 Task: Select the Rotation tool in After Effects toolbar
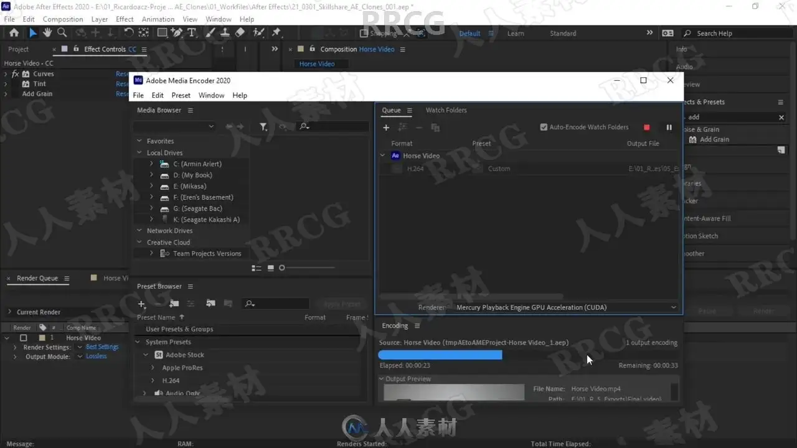pos(129,33)
